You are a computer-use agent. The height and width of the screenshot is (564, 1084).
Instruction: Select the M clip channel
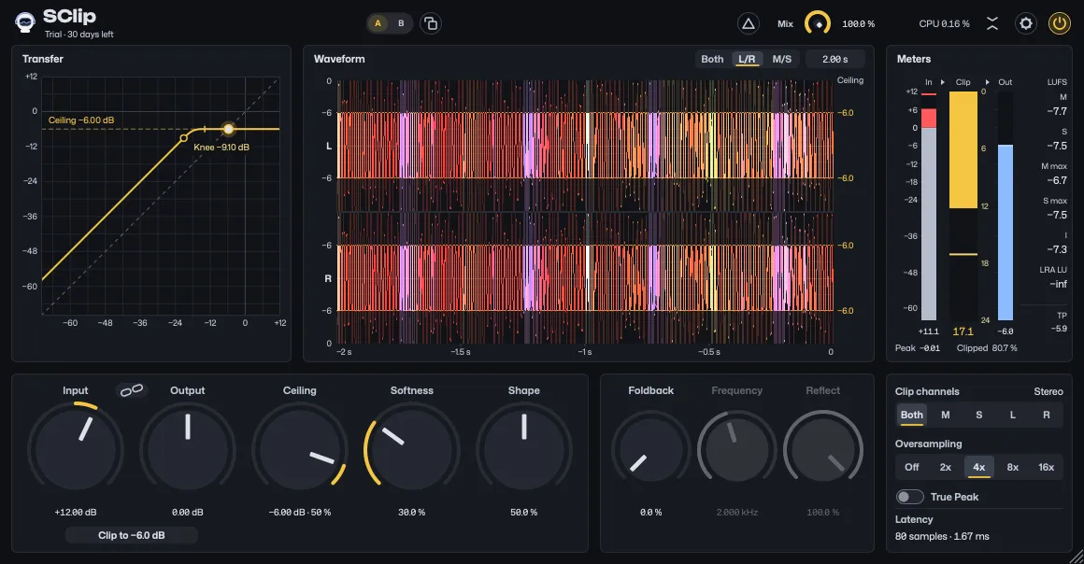tap(945, 415)
